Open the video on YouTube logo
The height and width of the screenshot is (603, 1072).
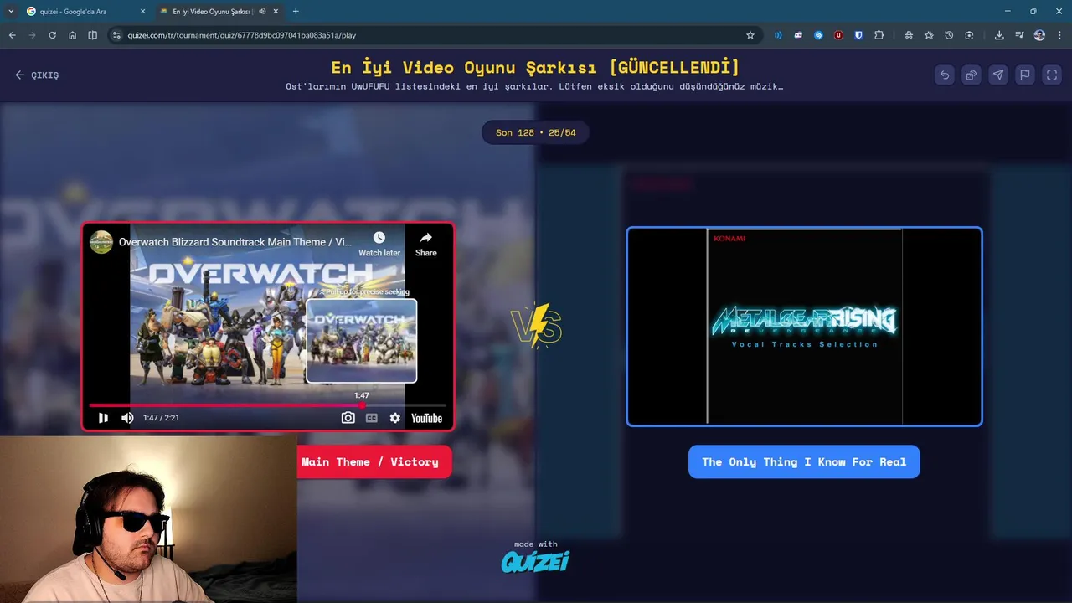click(x=426, y=418)
